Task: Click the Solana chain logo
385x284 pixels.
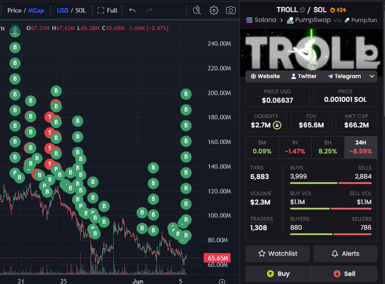Action: click(x=249, y=20)
